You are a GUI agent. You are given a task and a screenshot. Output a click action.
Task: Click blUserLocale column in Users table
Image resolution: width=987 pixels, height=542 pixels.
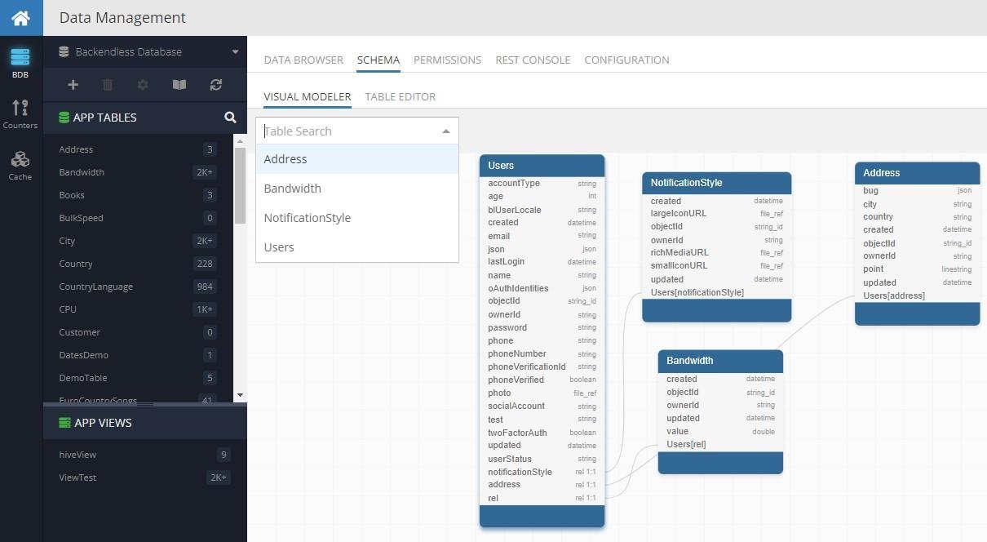click(x=542, y=210)
